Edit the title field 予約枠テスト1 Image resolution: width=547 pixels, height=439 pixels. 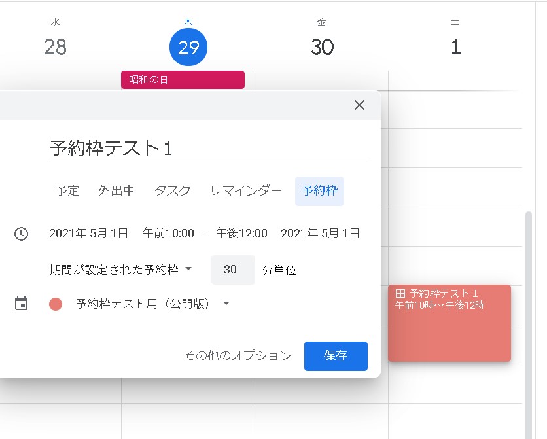tap(208, 148)
